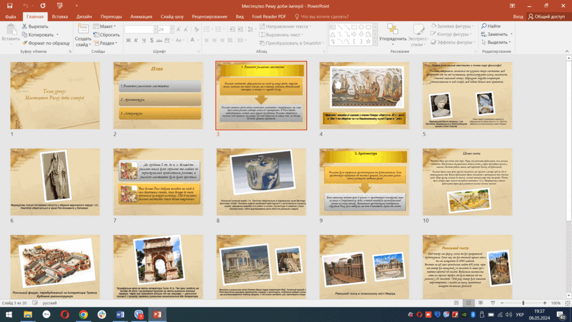The image size is (572, 322).
Task: Toggle text shadow S formatting
Action: pyautogui.click(x=152, y=40)
